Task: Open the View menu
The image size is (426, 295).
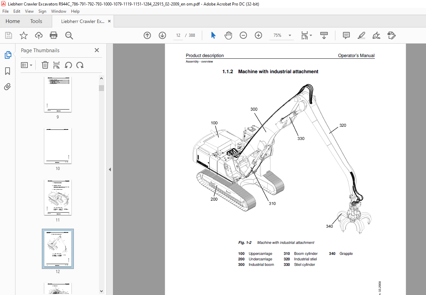Action: (29, 11)
